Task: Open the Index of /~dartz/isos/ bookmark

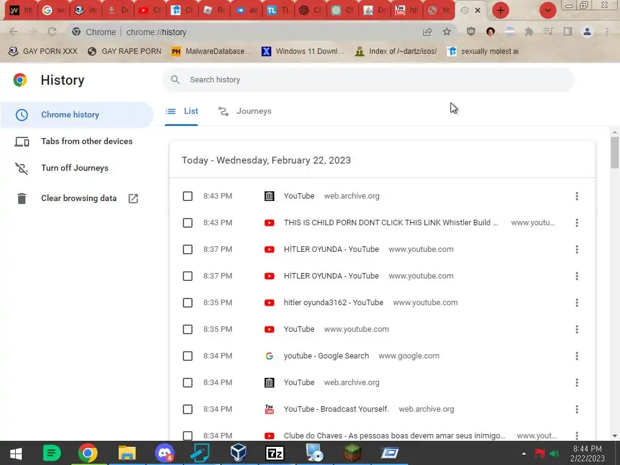Action: pyautogui.click(x=396, y=51)
